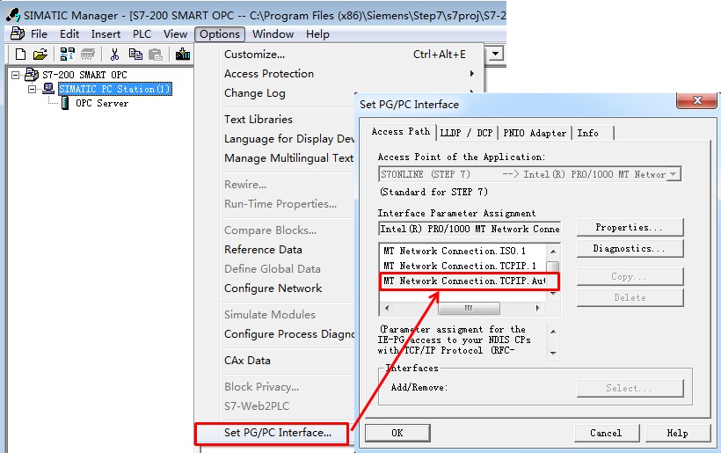Click the interface list horizontal scrollbar thumb
The width and height of the screenshot is (721, 453).
469,308
